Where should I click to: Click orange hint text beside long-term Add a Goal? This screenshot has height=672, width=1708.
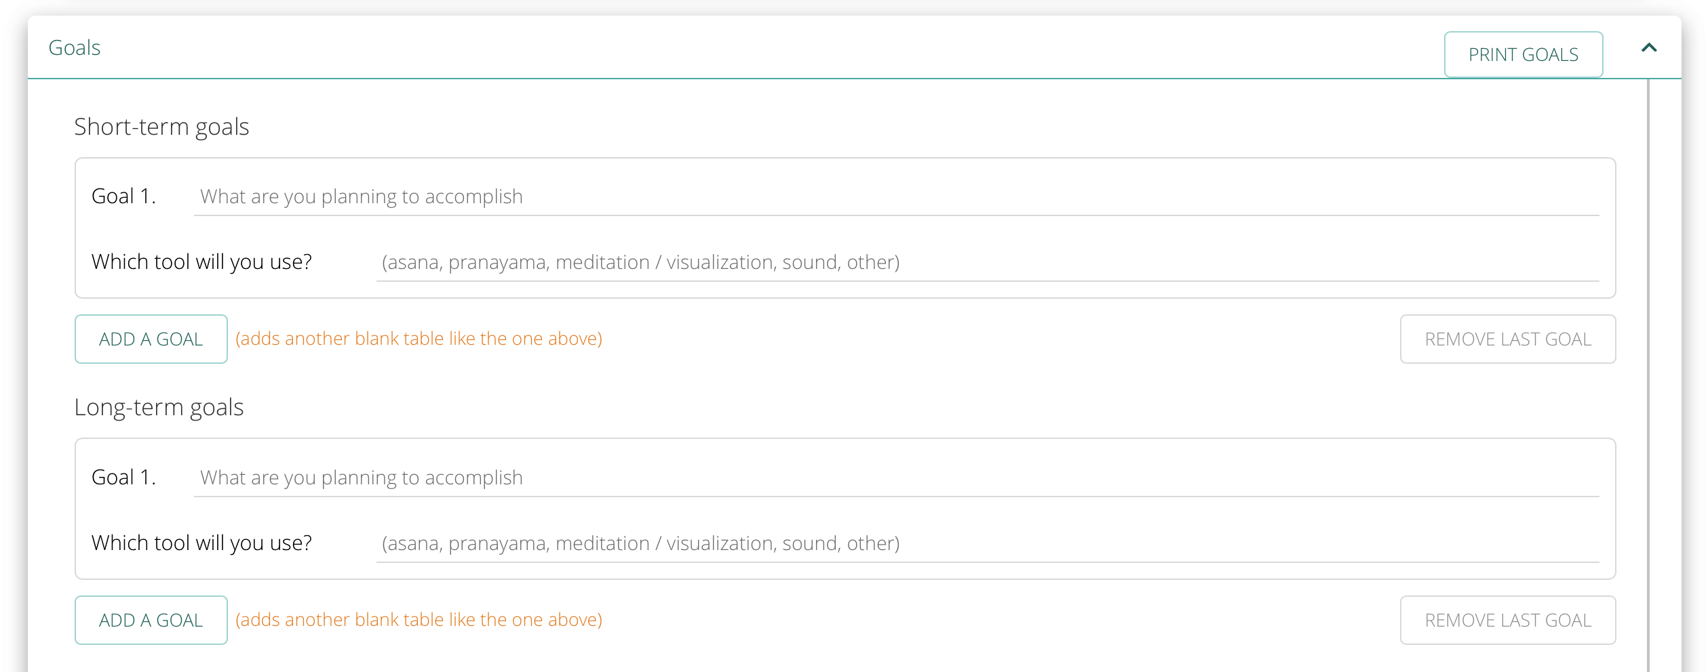[419, 620]
